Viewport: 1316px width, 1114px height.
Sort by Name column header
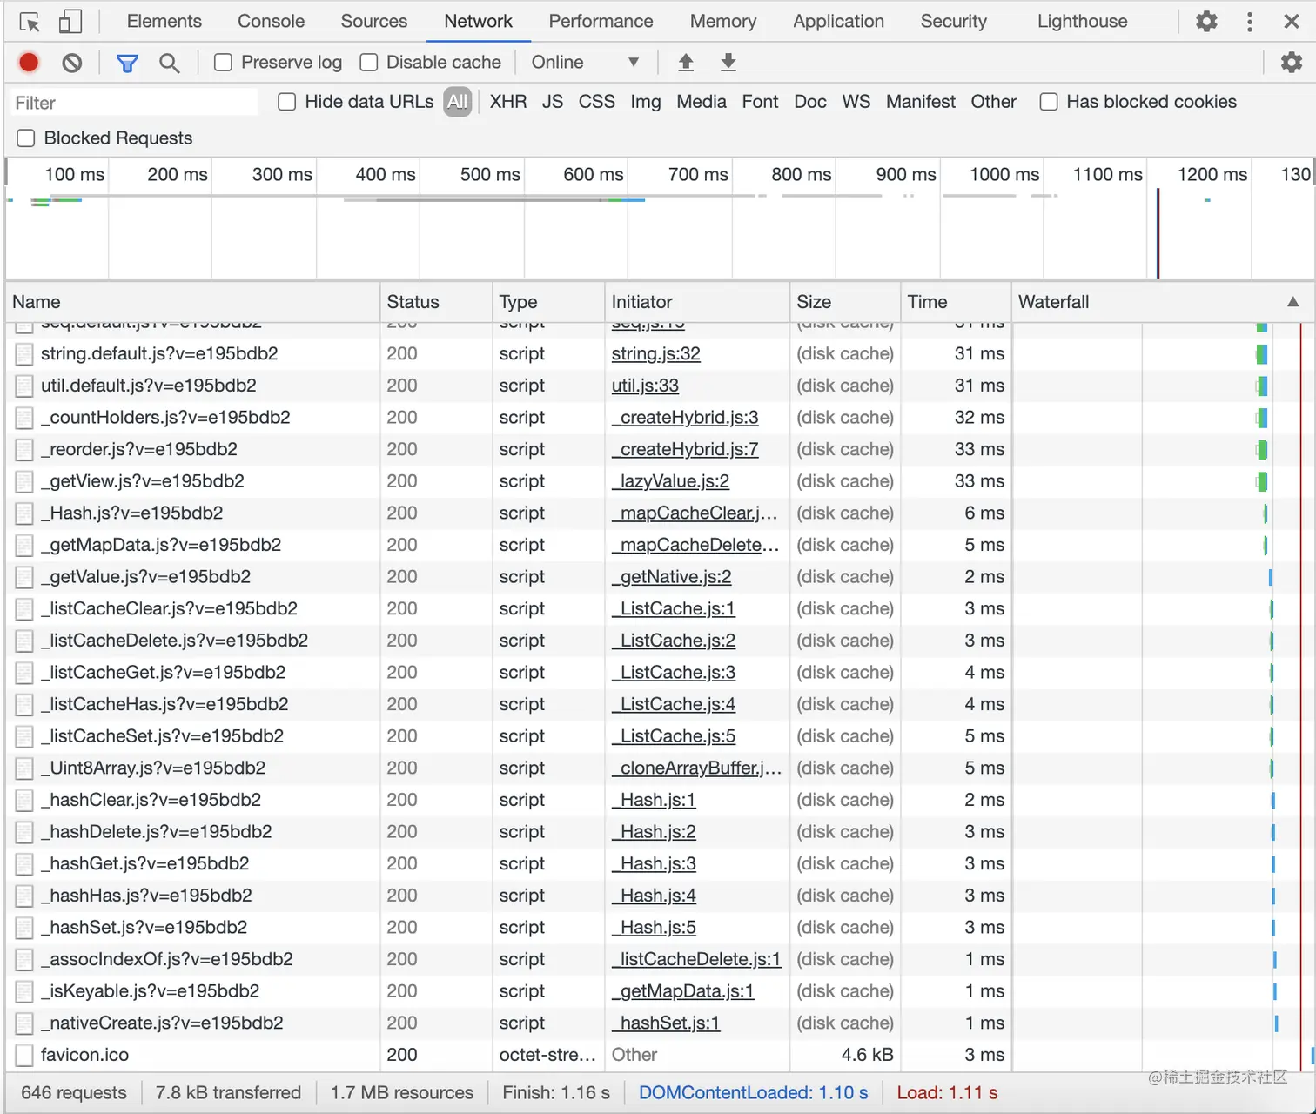coord(192,302)
